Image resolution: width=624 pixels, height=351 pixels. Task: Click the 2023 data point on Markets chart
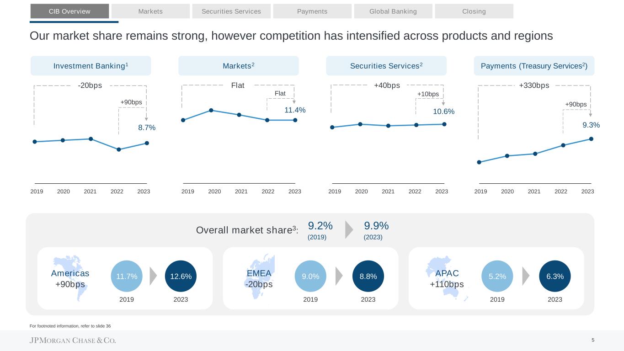tap(295, 120)
